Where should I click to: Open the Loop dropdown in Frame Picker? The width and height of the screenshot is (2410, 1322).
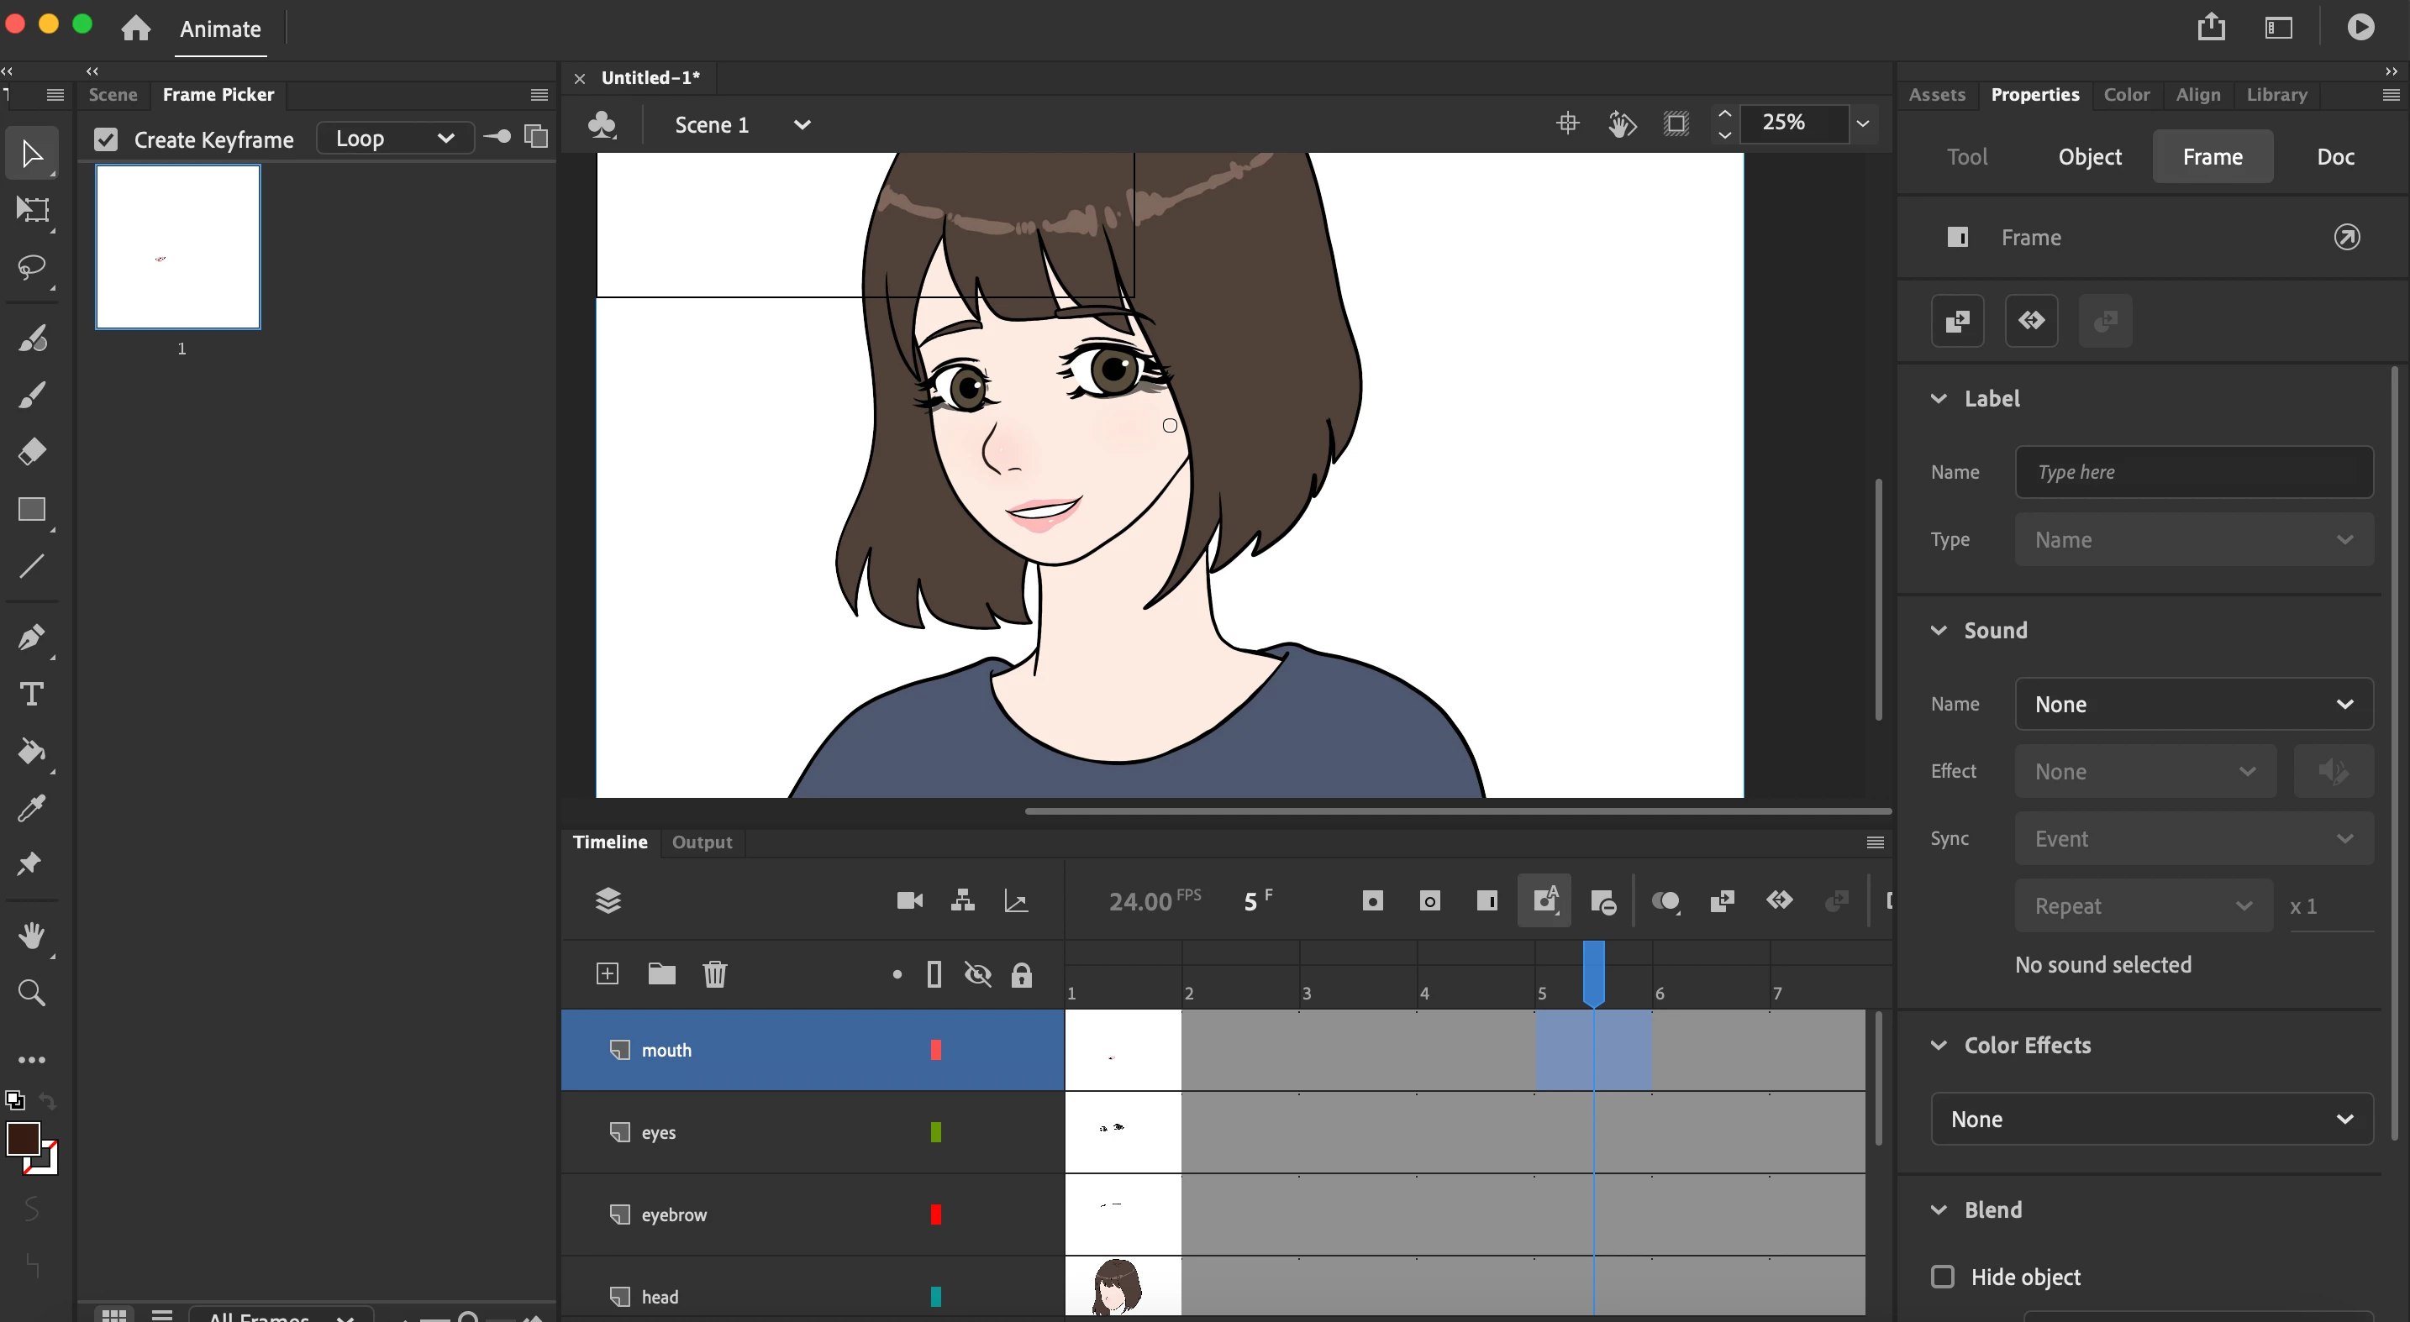point(394,139)
